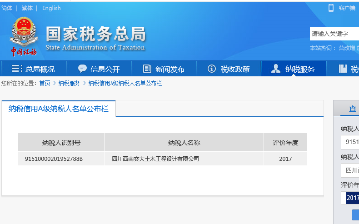
Task: Switch language to 简体
Action: [7, 8]
